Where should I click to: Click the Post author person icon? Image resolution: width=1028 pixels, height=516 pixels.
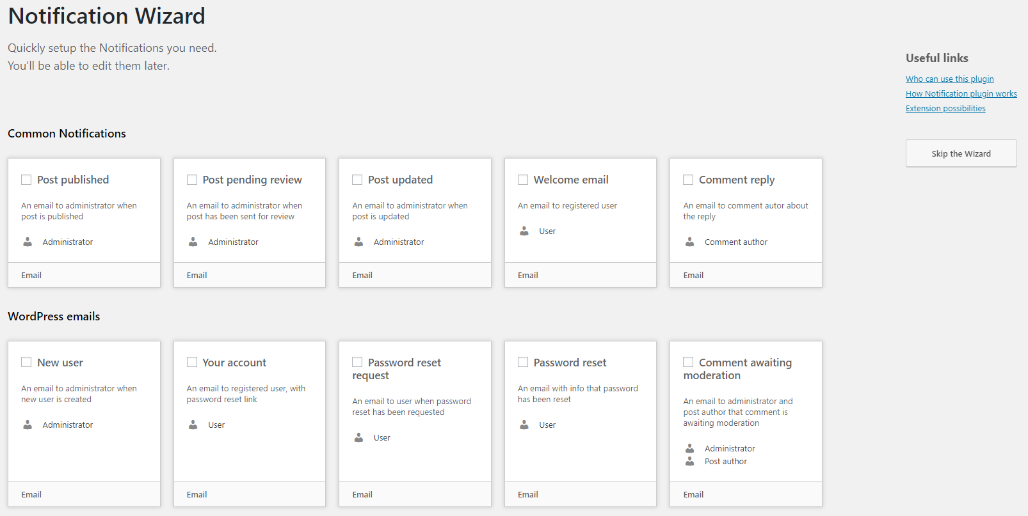tap(689, 461)
